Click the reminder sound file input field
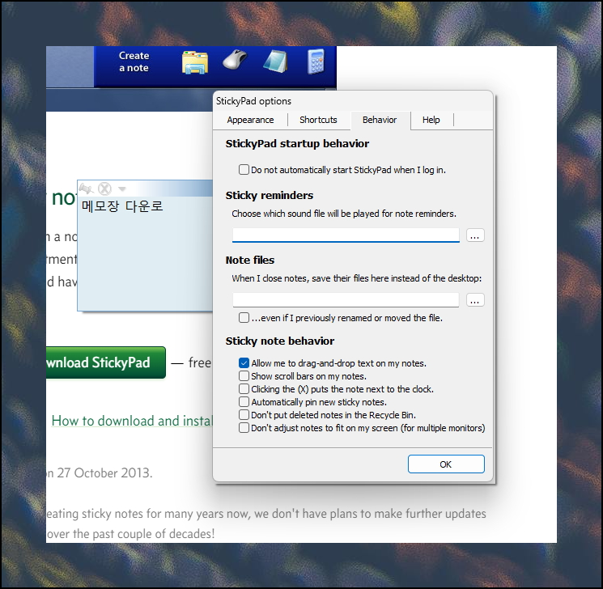Viewport: 603px width, 589px height. [x=346, y=235]
